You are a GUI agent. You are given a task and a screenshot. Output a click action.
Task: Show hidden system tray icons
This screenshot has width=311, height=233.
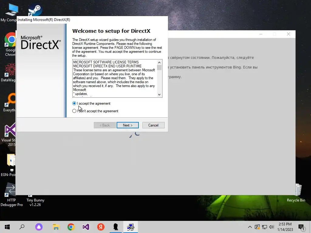tap(250, 227)
